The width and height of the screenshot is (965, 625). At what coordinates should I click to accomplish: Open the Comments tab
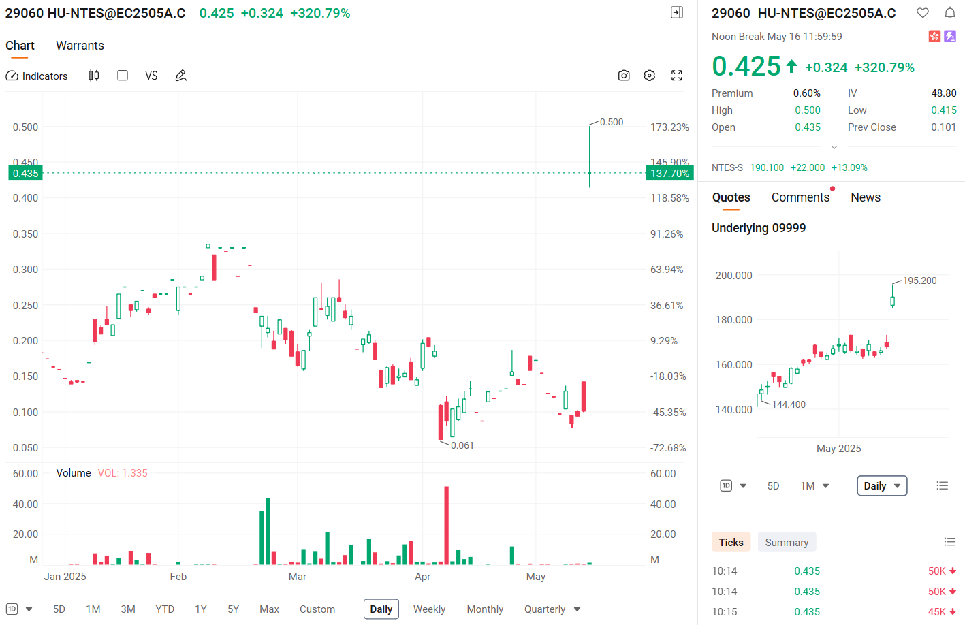click(x=800, y=197)
